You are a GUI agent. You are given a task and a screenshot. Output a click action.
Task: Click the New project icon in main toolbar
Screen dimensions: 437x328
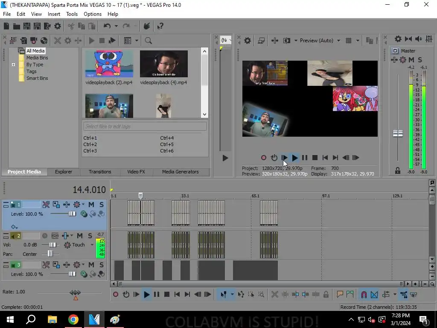click(x=6, y=26)
